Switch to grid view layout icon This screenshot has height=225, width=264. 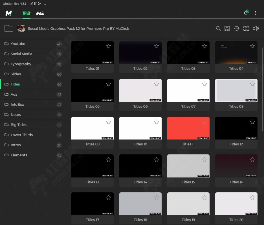tap(246, 28)
